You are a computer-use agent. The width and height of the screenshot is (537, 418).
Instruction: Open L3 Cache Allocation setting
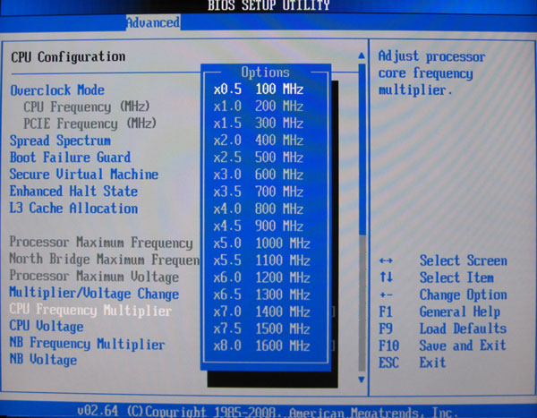[73, 208]
